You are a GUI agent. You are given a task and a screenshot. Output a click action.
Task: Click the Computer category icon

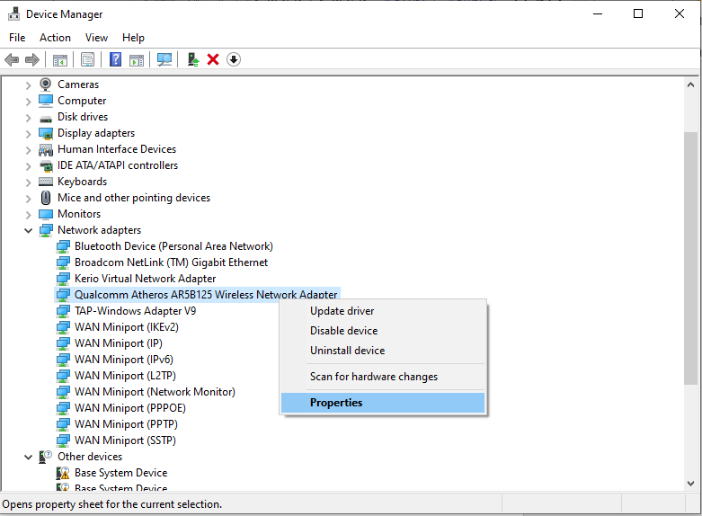(x=46, y=101)
